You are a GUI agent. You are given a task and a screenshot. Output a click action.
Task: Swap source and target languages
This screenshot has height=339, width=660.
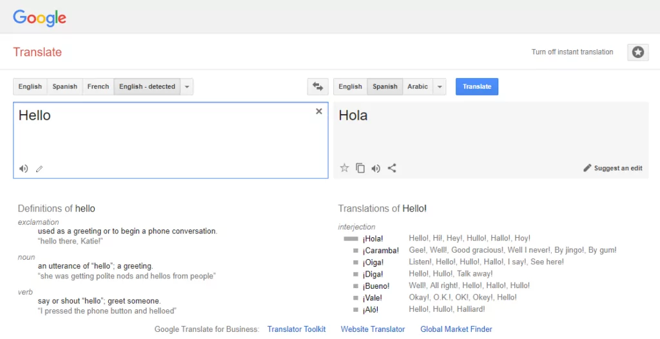tap(317, 86)
